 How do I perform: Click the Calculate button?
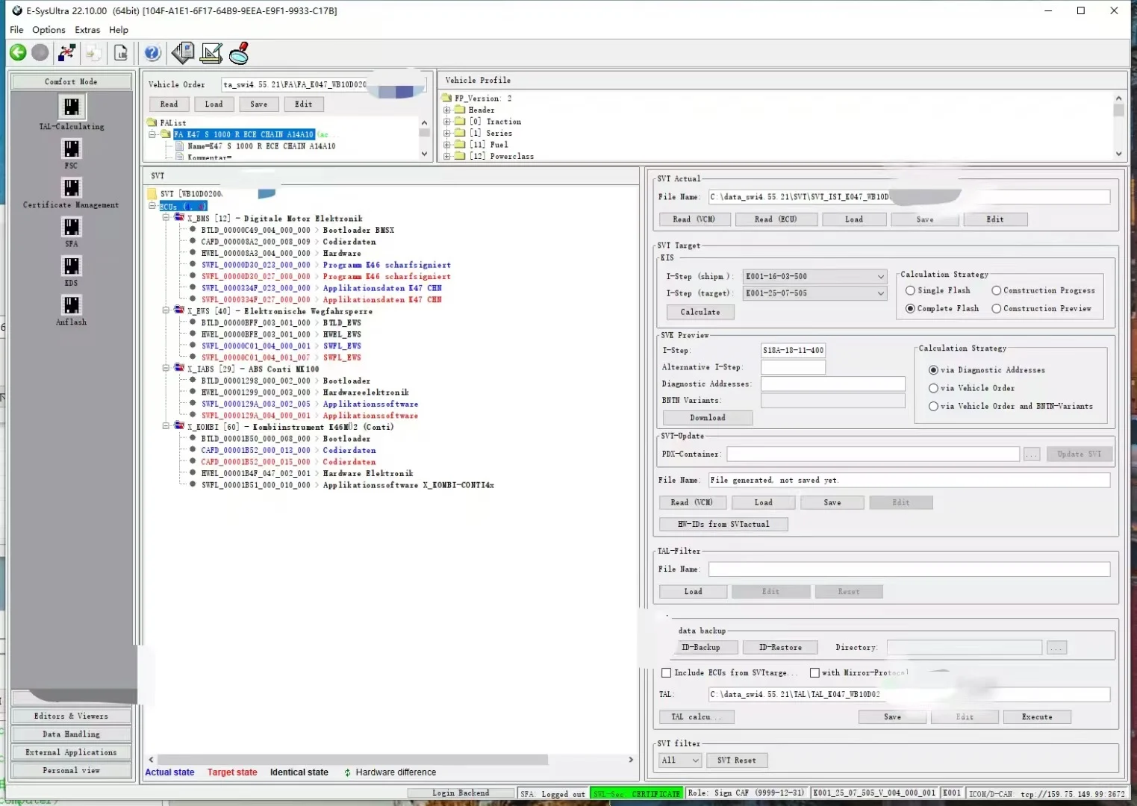coord(700,312)
